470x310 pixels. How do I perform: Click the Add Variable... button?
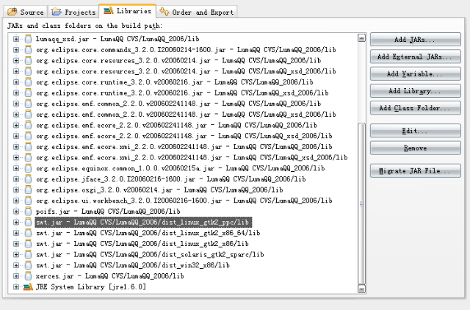tap(415, 73)
